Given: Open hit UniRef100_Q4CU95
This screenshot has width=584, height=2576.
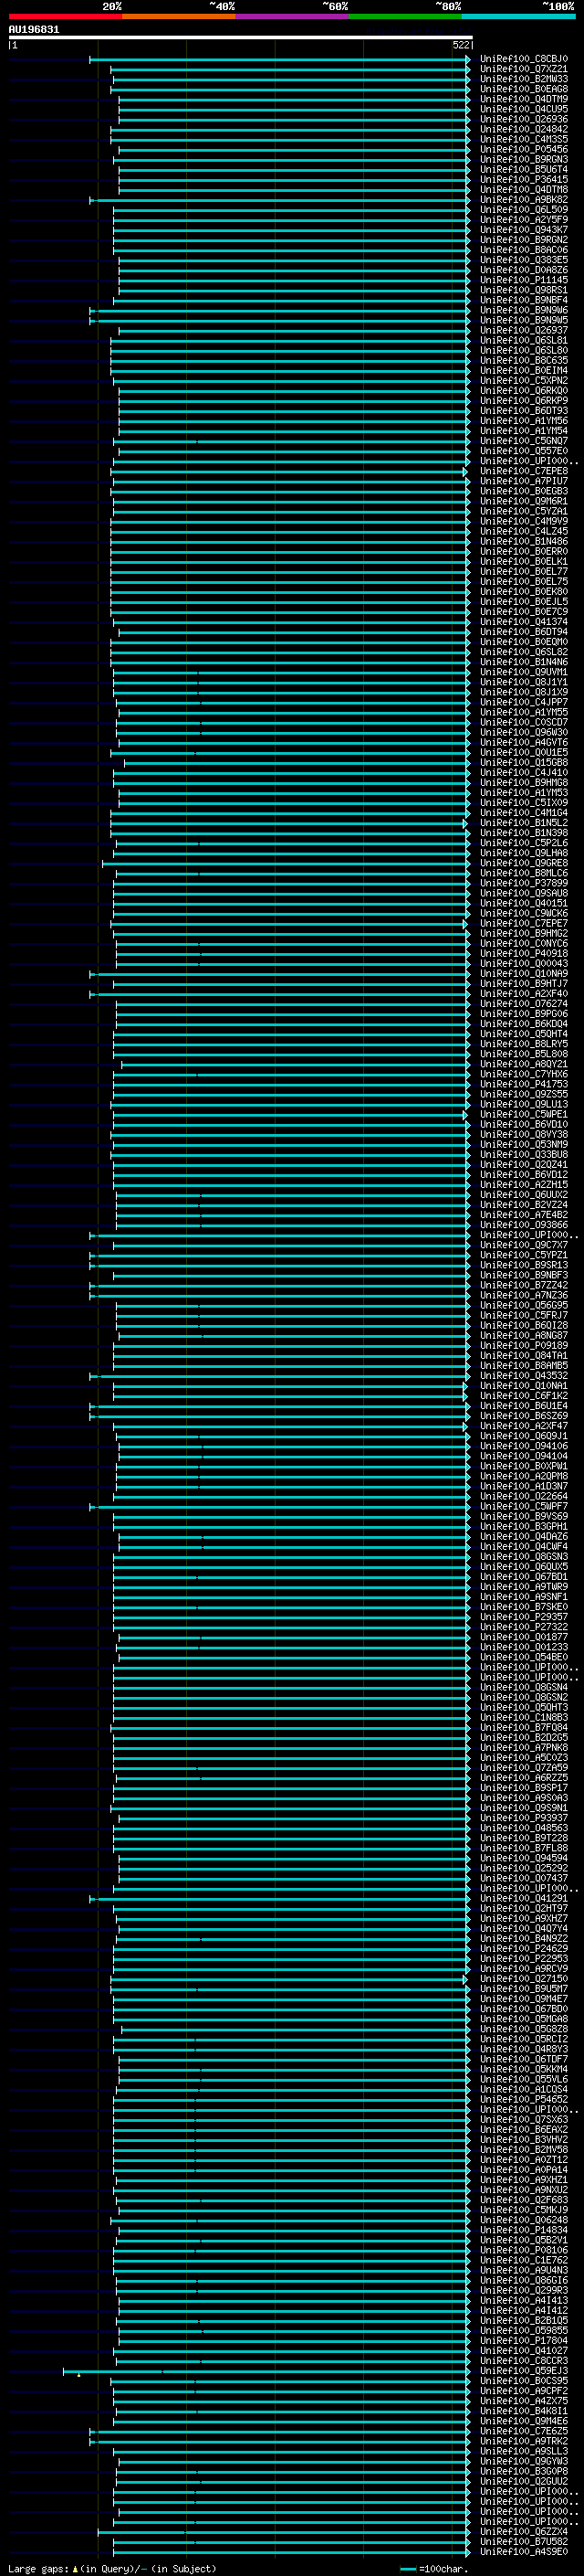Looking at the screenshot, I should (x=523, y=109).
